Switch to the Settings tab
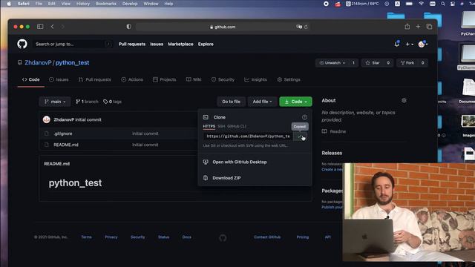475x267 pixels. coord(289,79)
